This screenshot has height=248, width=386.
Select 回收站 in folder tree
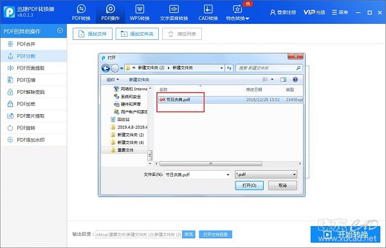coord(120,119)
